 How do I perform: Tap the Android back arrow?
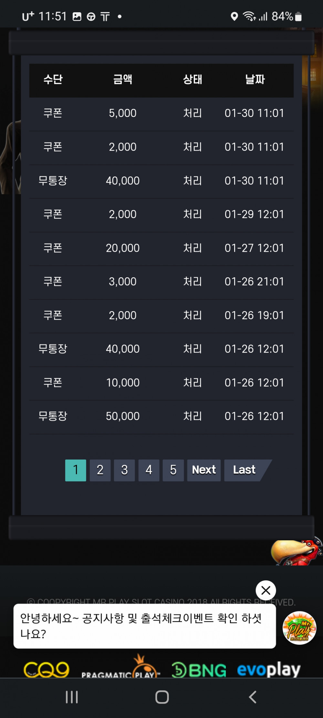point(253,697)
